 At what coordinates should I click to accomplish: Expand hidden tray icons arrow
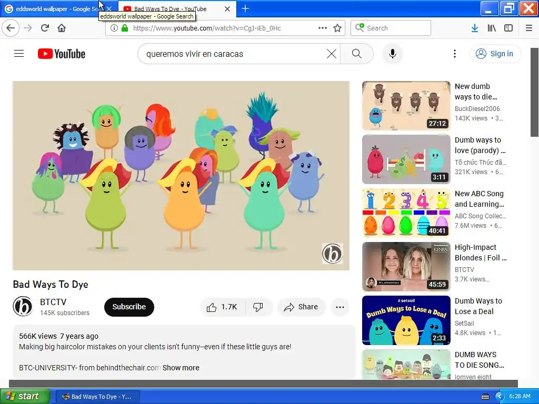coord(500,397)
